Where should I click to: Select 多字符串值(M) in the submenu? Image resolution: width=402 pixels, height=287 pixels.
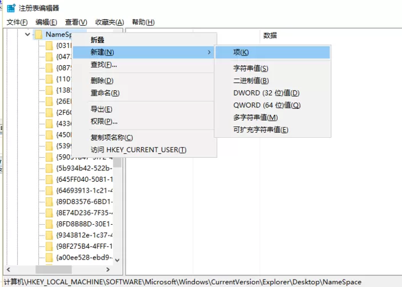coord(272,118)
